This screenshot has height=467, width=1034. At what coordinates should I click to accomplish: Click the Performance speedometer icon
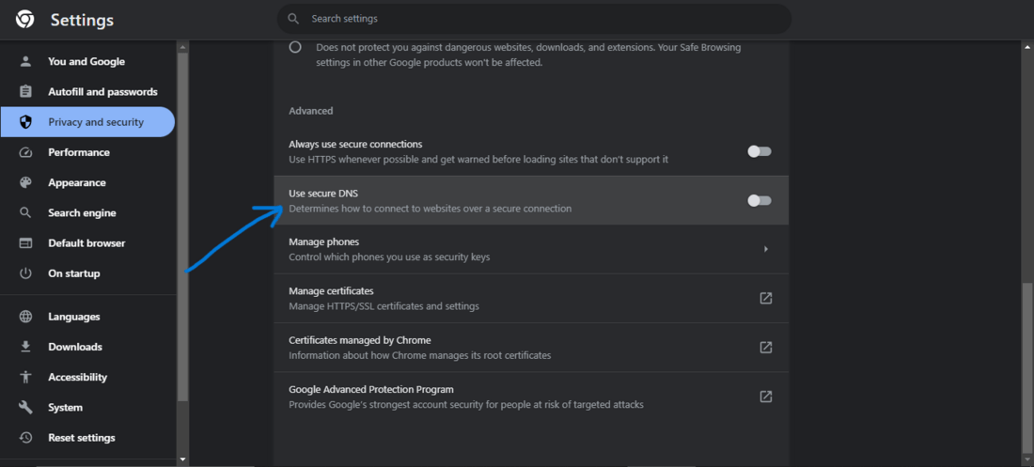pyautogui.click(x=26, y=152)
